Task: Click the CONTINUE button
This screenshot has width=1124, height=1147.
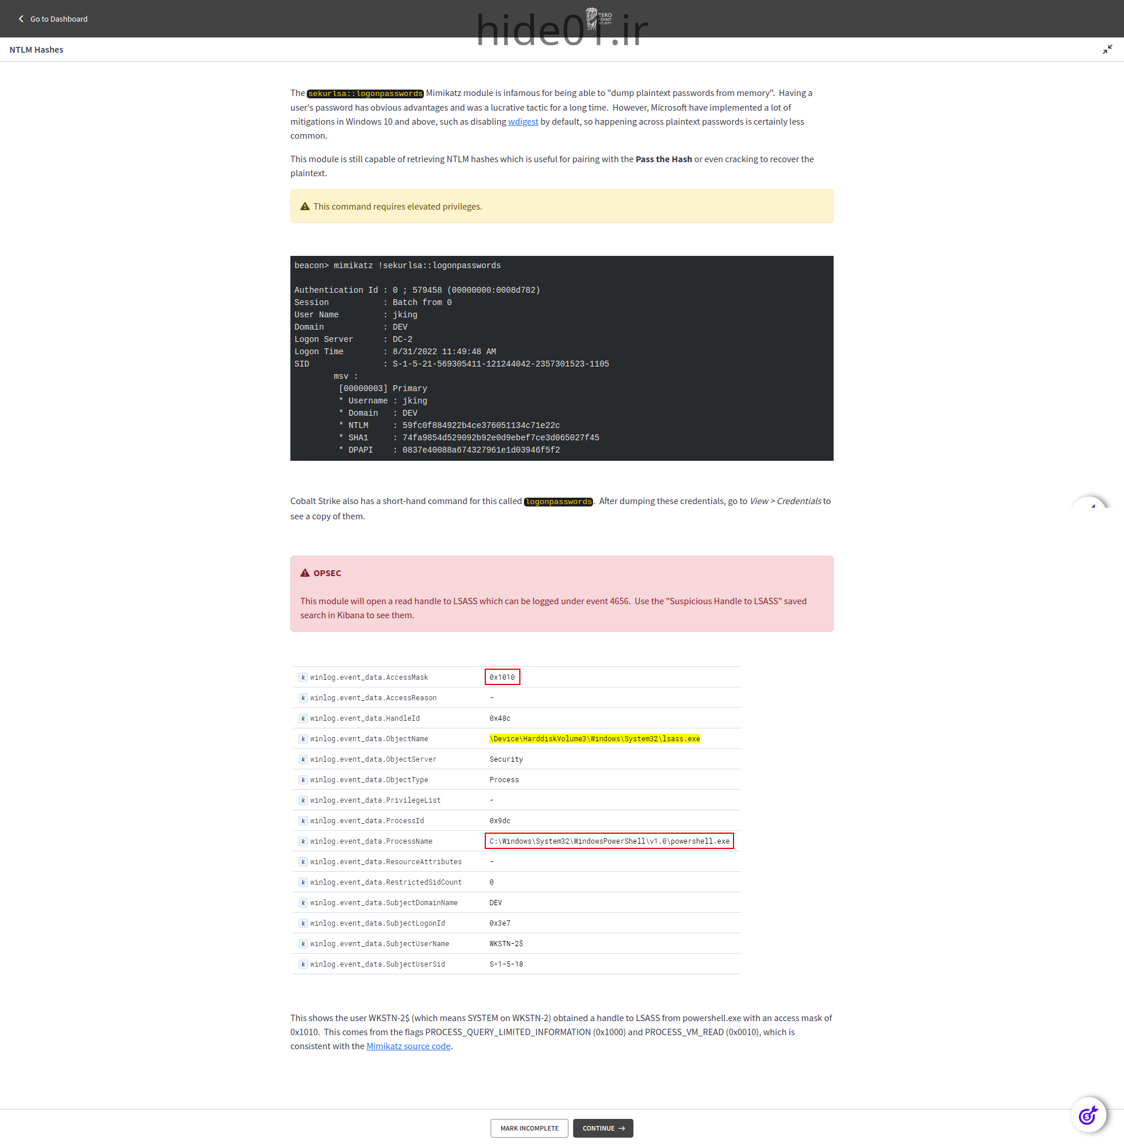Action: 603,1128
